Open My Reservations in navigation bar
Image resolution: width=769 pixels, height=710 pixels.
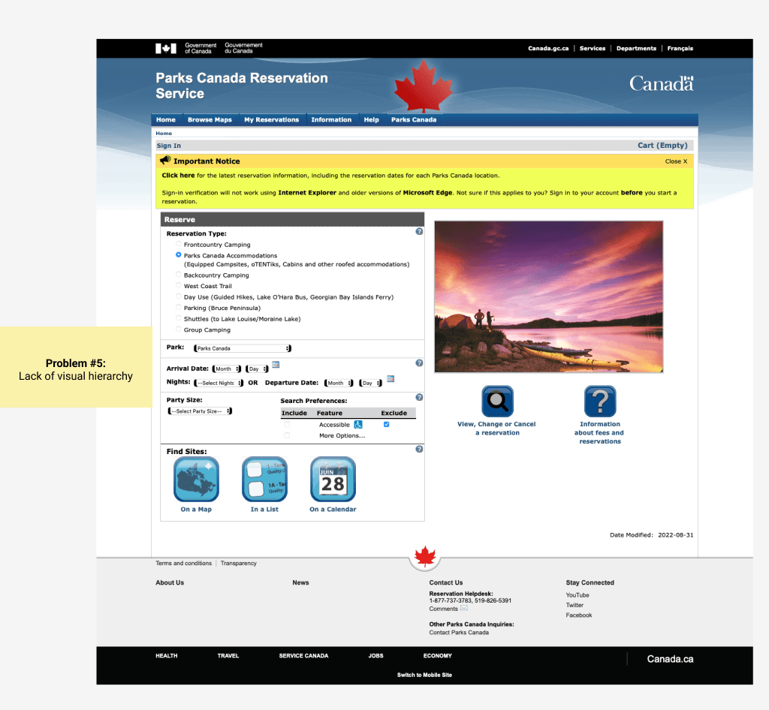pyautogui.click(x=271, y=119)
